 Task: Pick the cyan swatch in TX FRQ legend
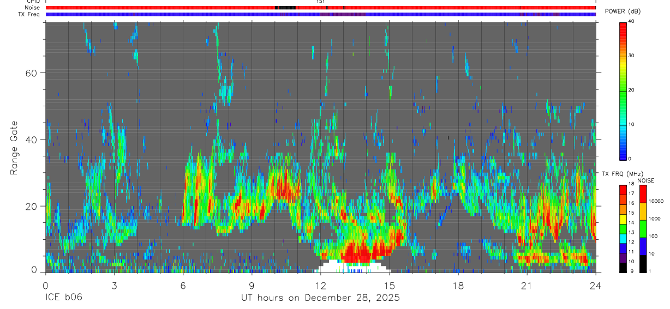click(x=623, y=238)
